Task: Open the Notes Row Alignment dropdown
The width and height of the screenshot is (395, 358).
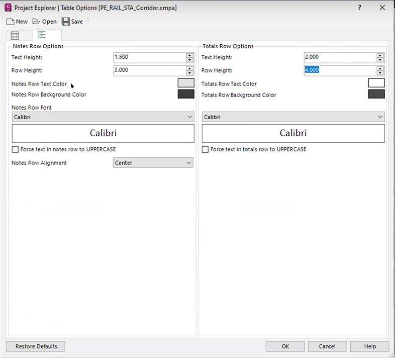Action: click(x=153, y=163)
